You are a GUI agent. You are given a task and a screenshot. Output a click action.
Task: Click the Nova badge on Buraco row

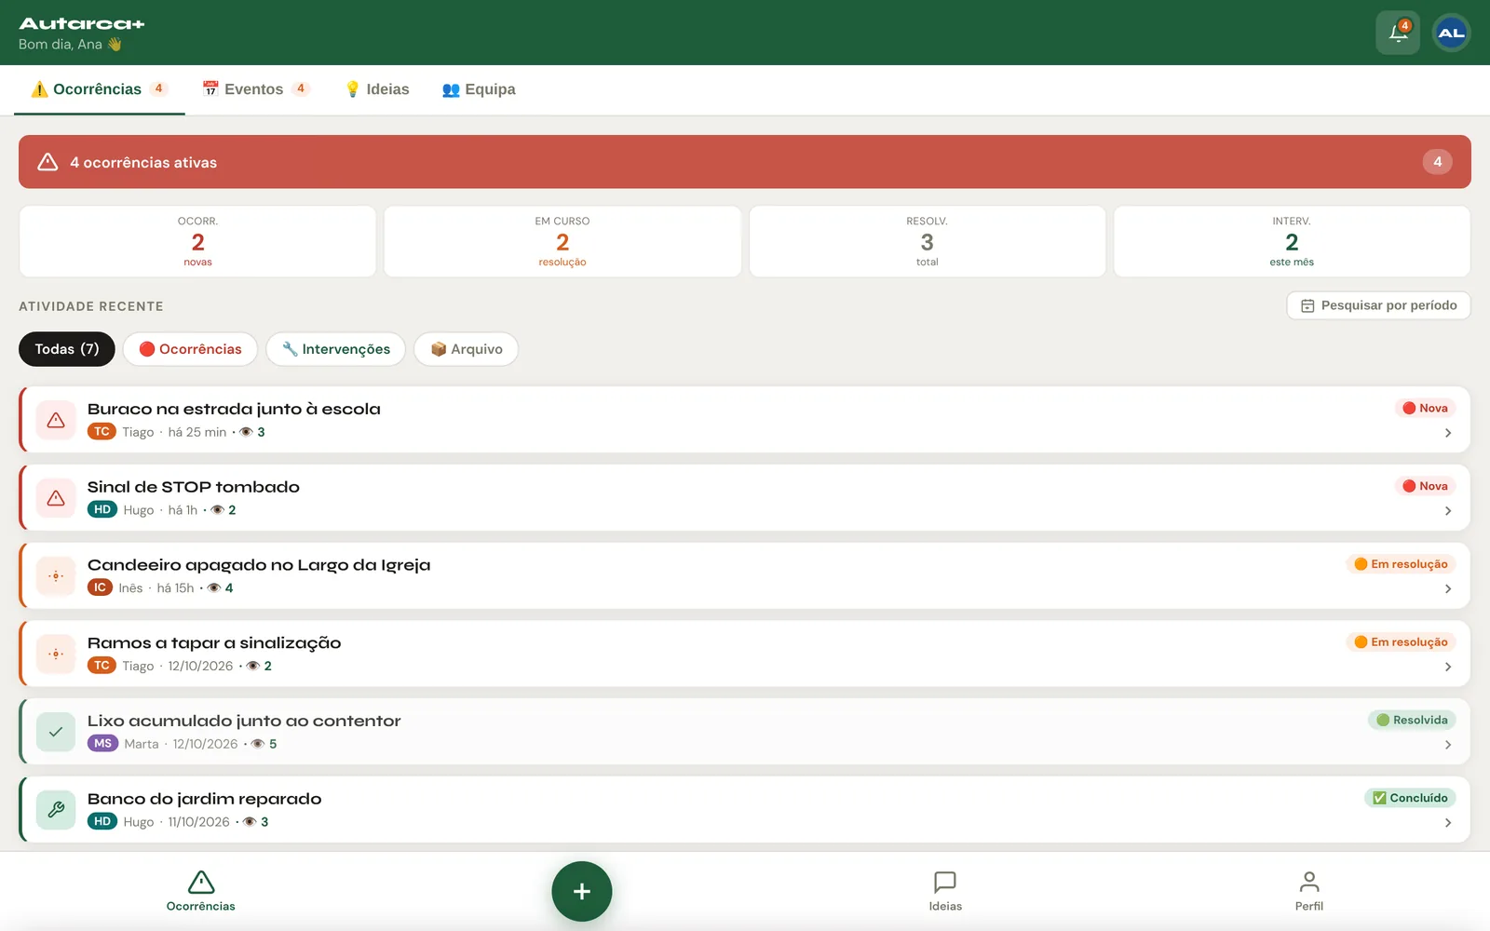pos(1425,408)
